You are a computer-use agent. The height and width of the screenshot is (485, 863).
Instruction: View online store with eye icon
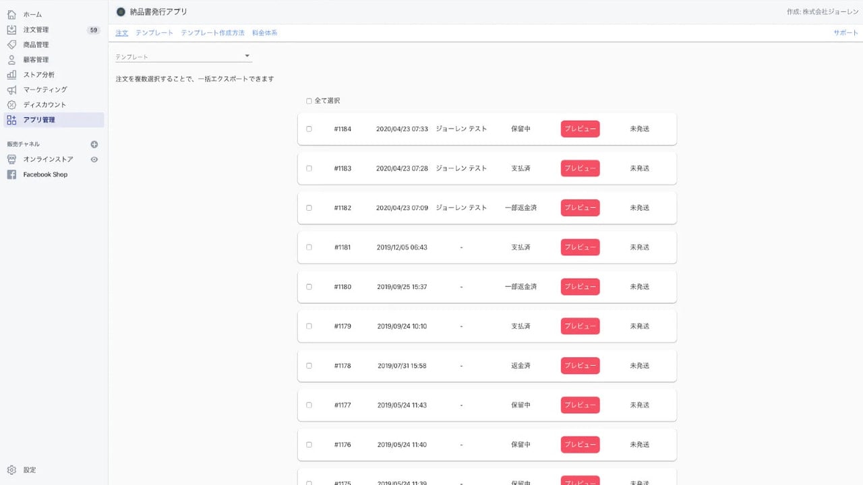(x=94, y=160)
